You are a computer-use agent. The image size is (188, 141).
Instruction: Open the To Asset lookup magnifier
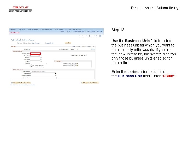41,61
